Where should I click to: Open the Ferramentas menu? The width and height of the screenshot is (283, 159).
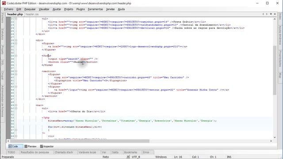96,9
